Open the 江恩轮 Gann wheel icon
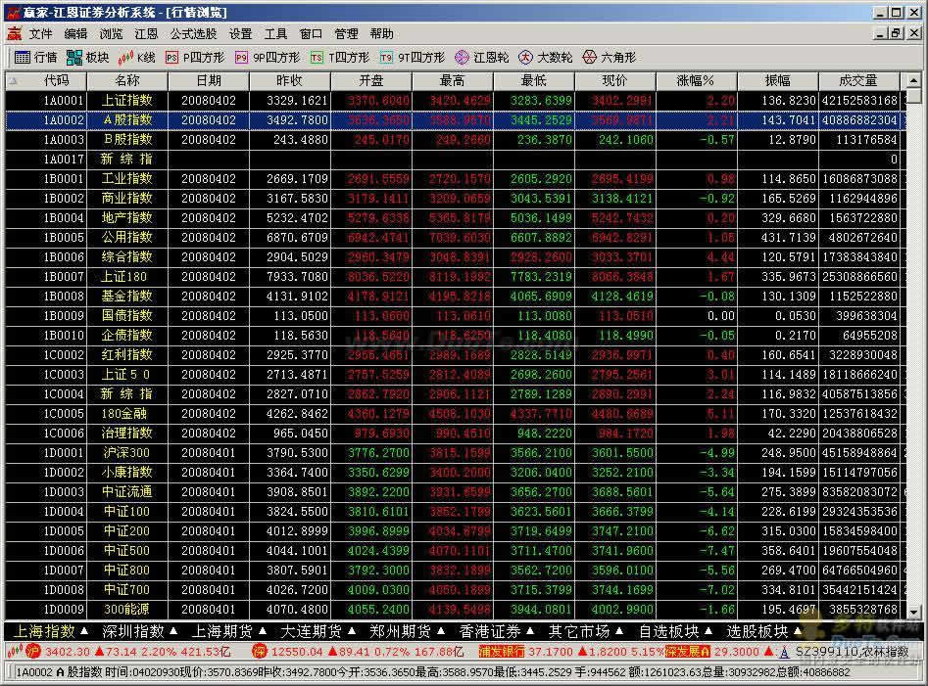 coord(462,58)
